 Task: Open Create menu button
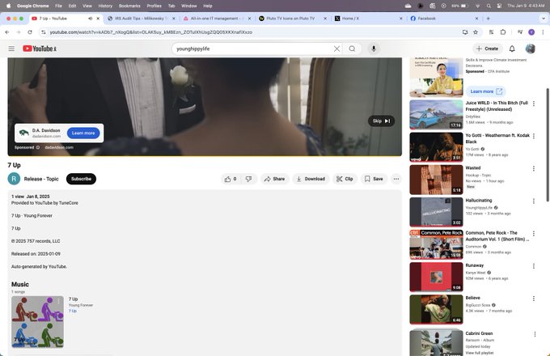487,49
